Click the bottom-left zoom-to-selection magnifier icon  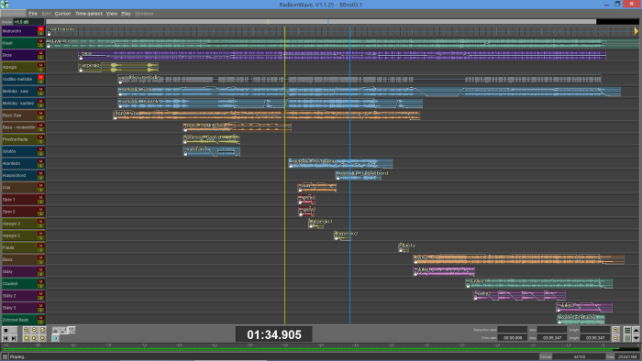[x=27, y=338]
